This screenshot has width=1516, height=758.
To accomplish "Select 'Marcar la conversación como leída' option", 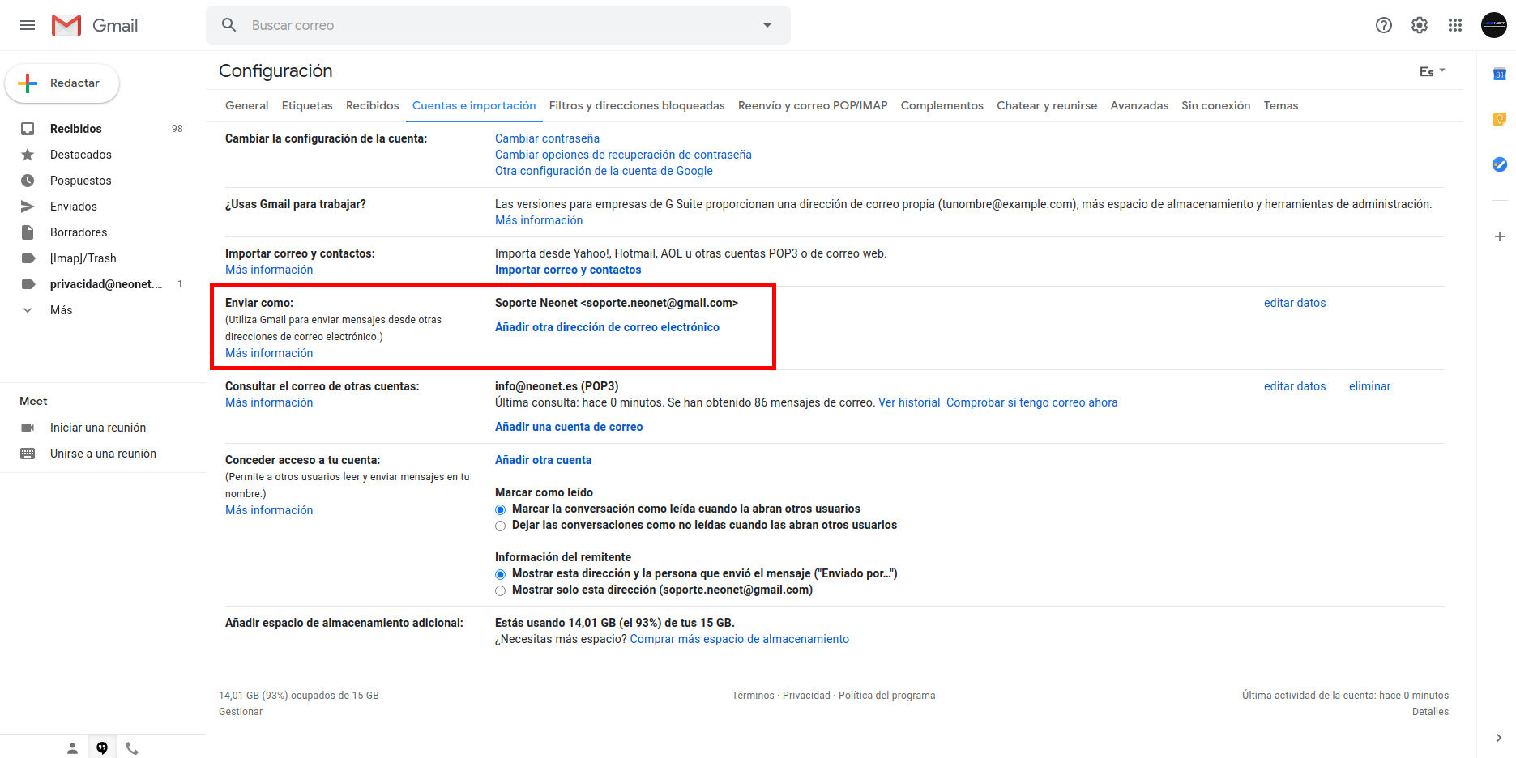I will tap(501, 509).
